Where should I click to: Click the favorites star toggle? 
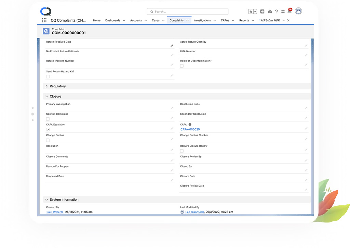[x=251, y=11]
